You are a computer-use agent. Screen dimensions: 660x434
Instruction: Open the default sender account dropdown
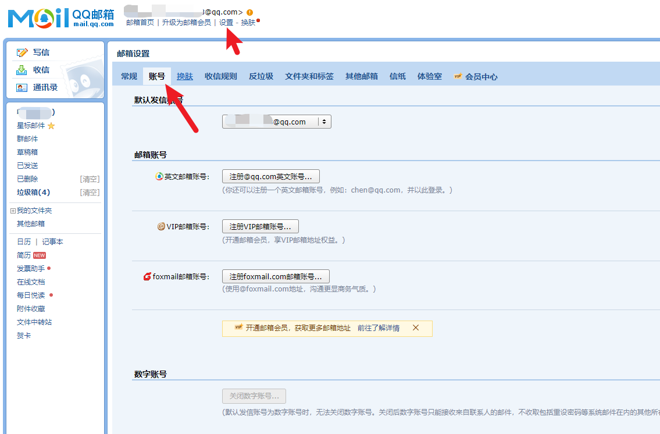click(x=277, y=122)
